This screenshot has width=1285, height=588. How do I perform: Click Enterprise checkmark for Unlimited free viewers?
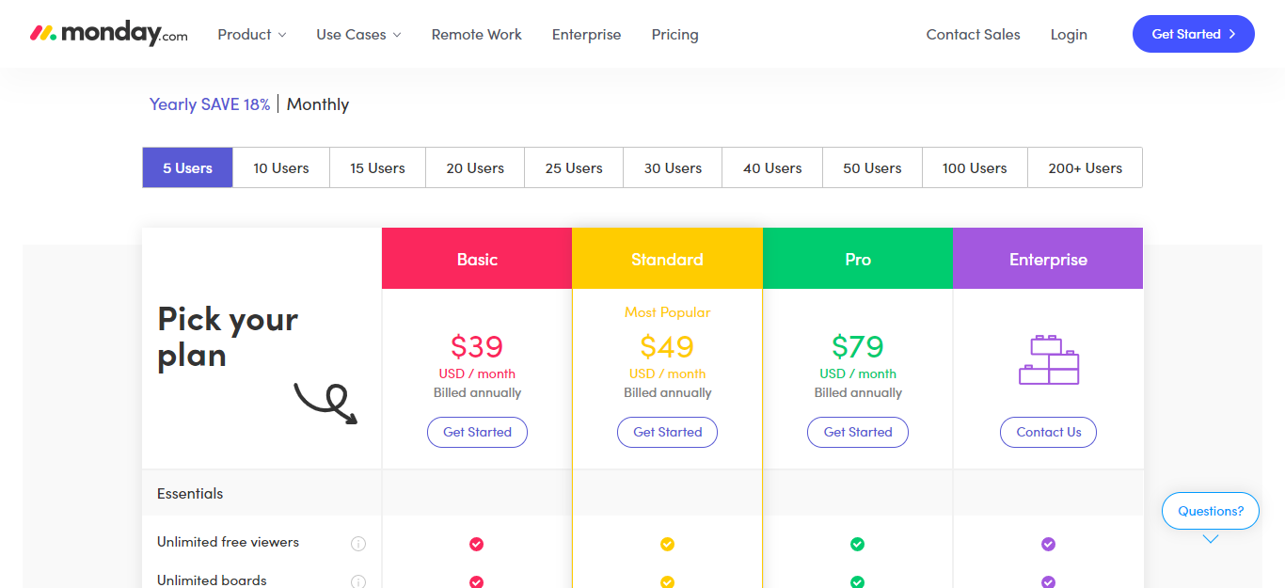coord(1048,544)
